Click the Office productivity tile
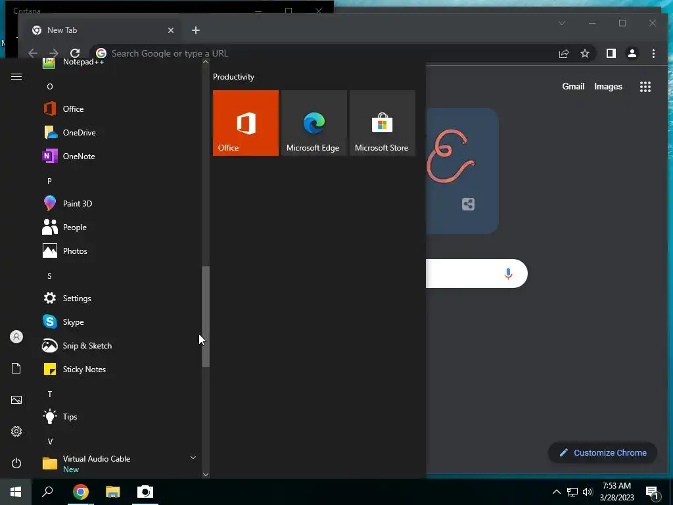This screenshot has width=673, height=505. 246,123
